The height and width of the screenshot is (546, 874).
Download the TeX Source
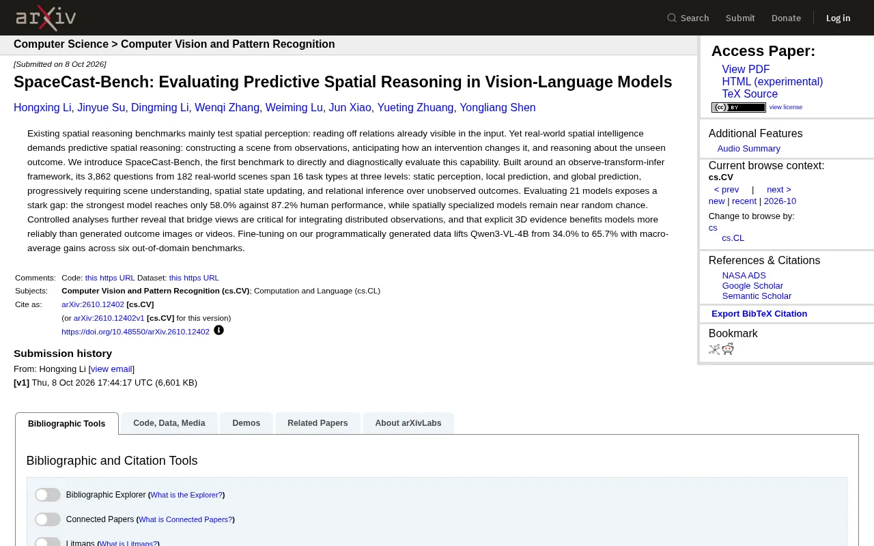coord(750,94)
